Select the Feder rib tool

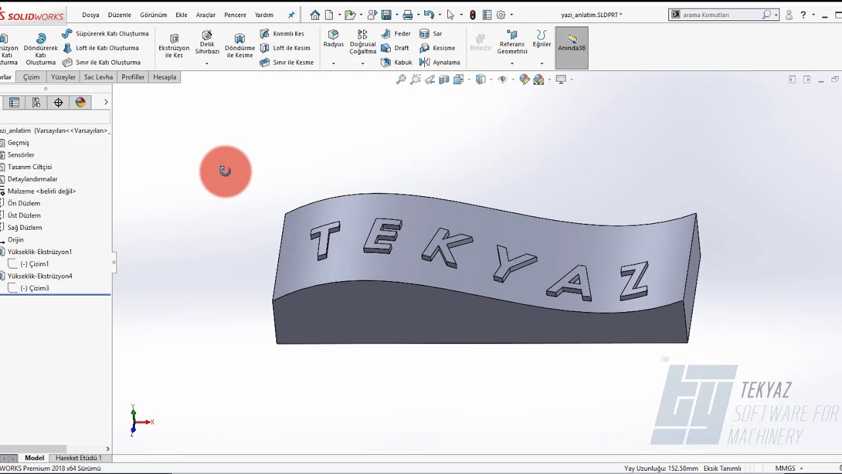pos(396,34)
